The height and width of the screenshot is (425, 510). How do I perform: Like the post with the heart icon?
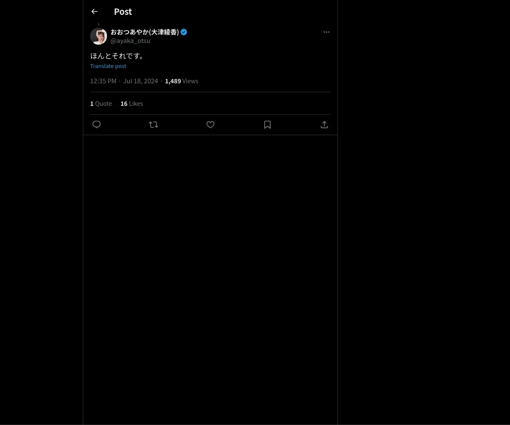point(210,125)
